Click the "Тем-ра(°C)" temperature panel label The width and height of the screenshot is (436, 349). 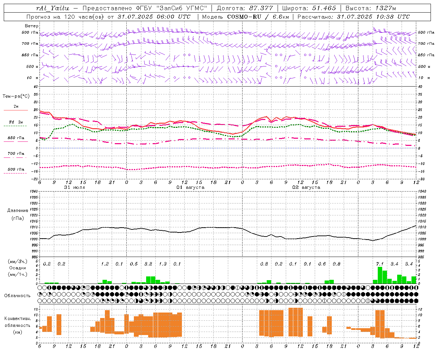click(x=16, y=96)
